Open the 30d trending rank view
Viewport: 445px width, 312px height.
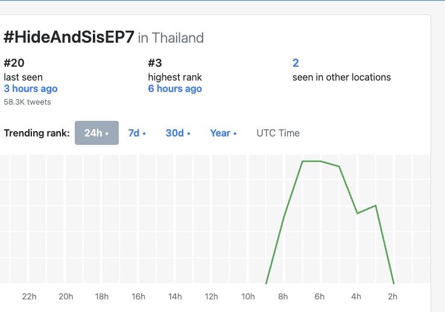(x=178, y=133)
